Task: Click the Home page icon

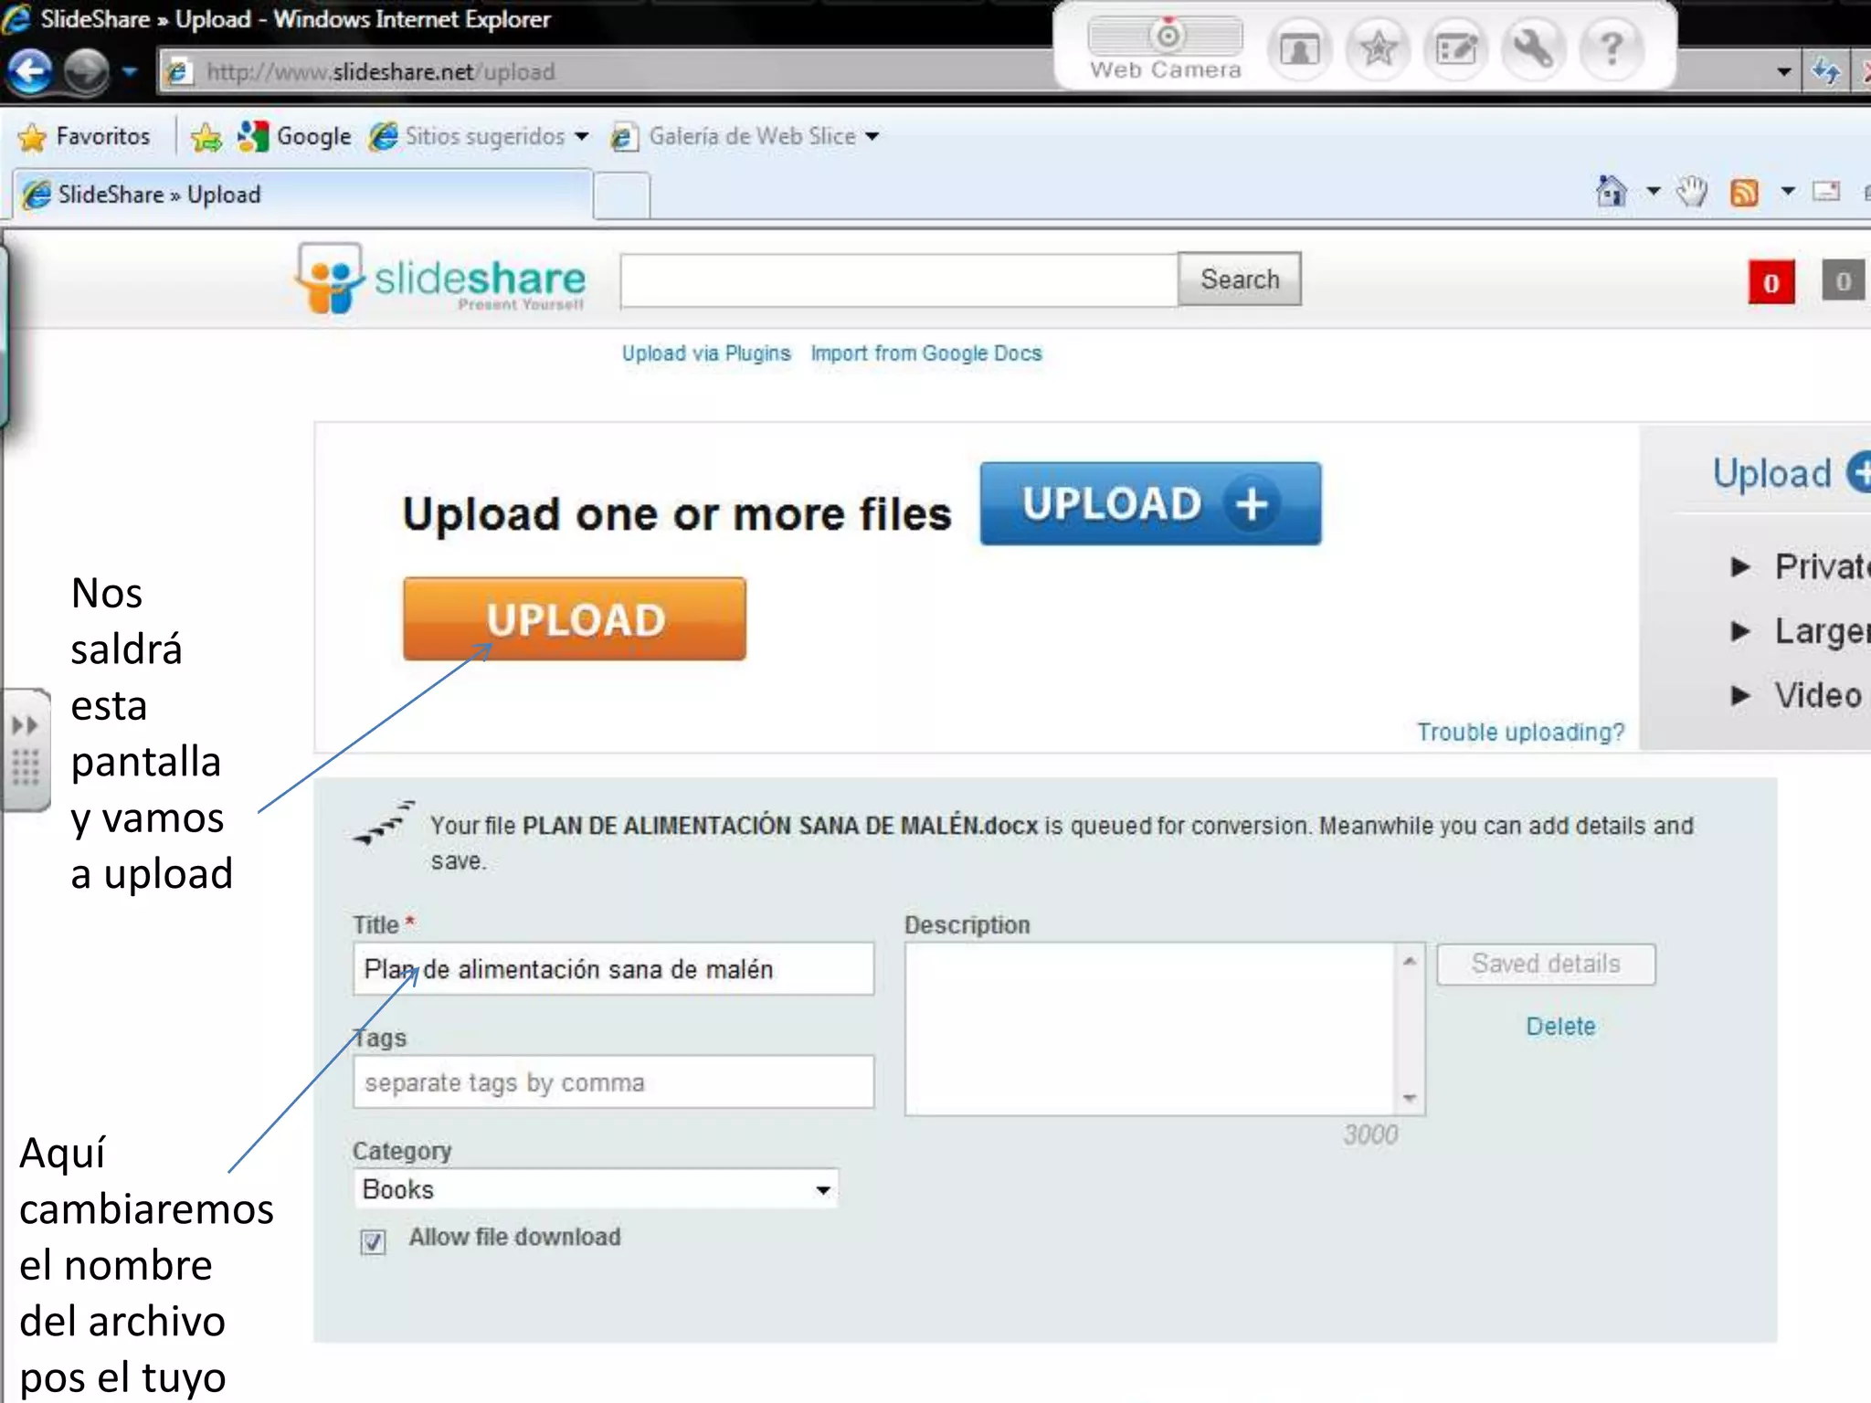Action: [x=1612, y=192]
